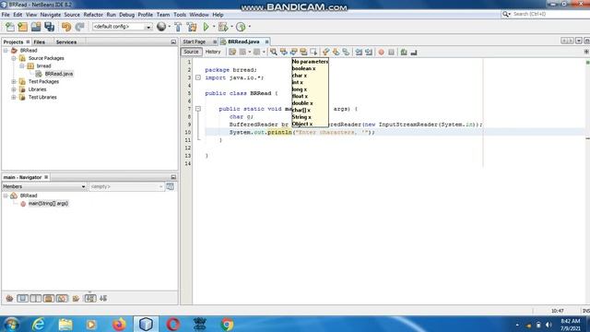Switch to the Start Page tab
This screenshot has height=332, width=590.
tap(195, 41)
